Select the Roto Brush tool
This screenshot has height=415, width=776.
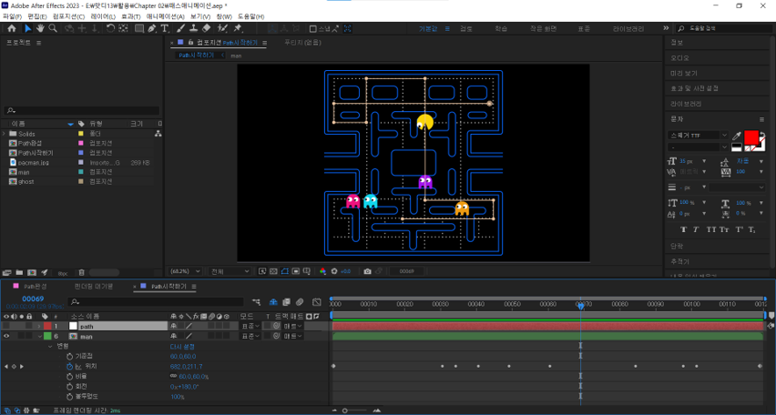(x=223, y=29)
